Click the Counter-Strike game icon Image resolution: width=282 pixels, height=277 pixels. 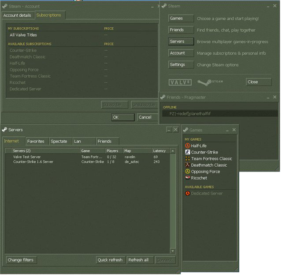coord(187,152)
